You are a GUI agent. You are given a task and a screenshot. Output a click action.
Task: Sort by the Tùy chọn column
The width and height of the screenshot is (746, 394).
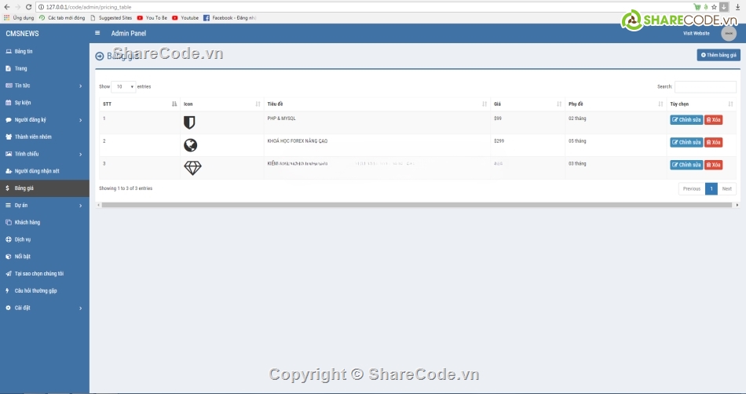pyautogui.click(x=701, y=104)
